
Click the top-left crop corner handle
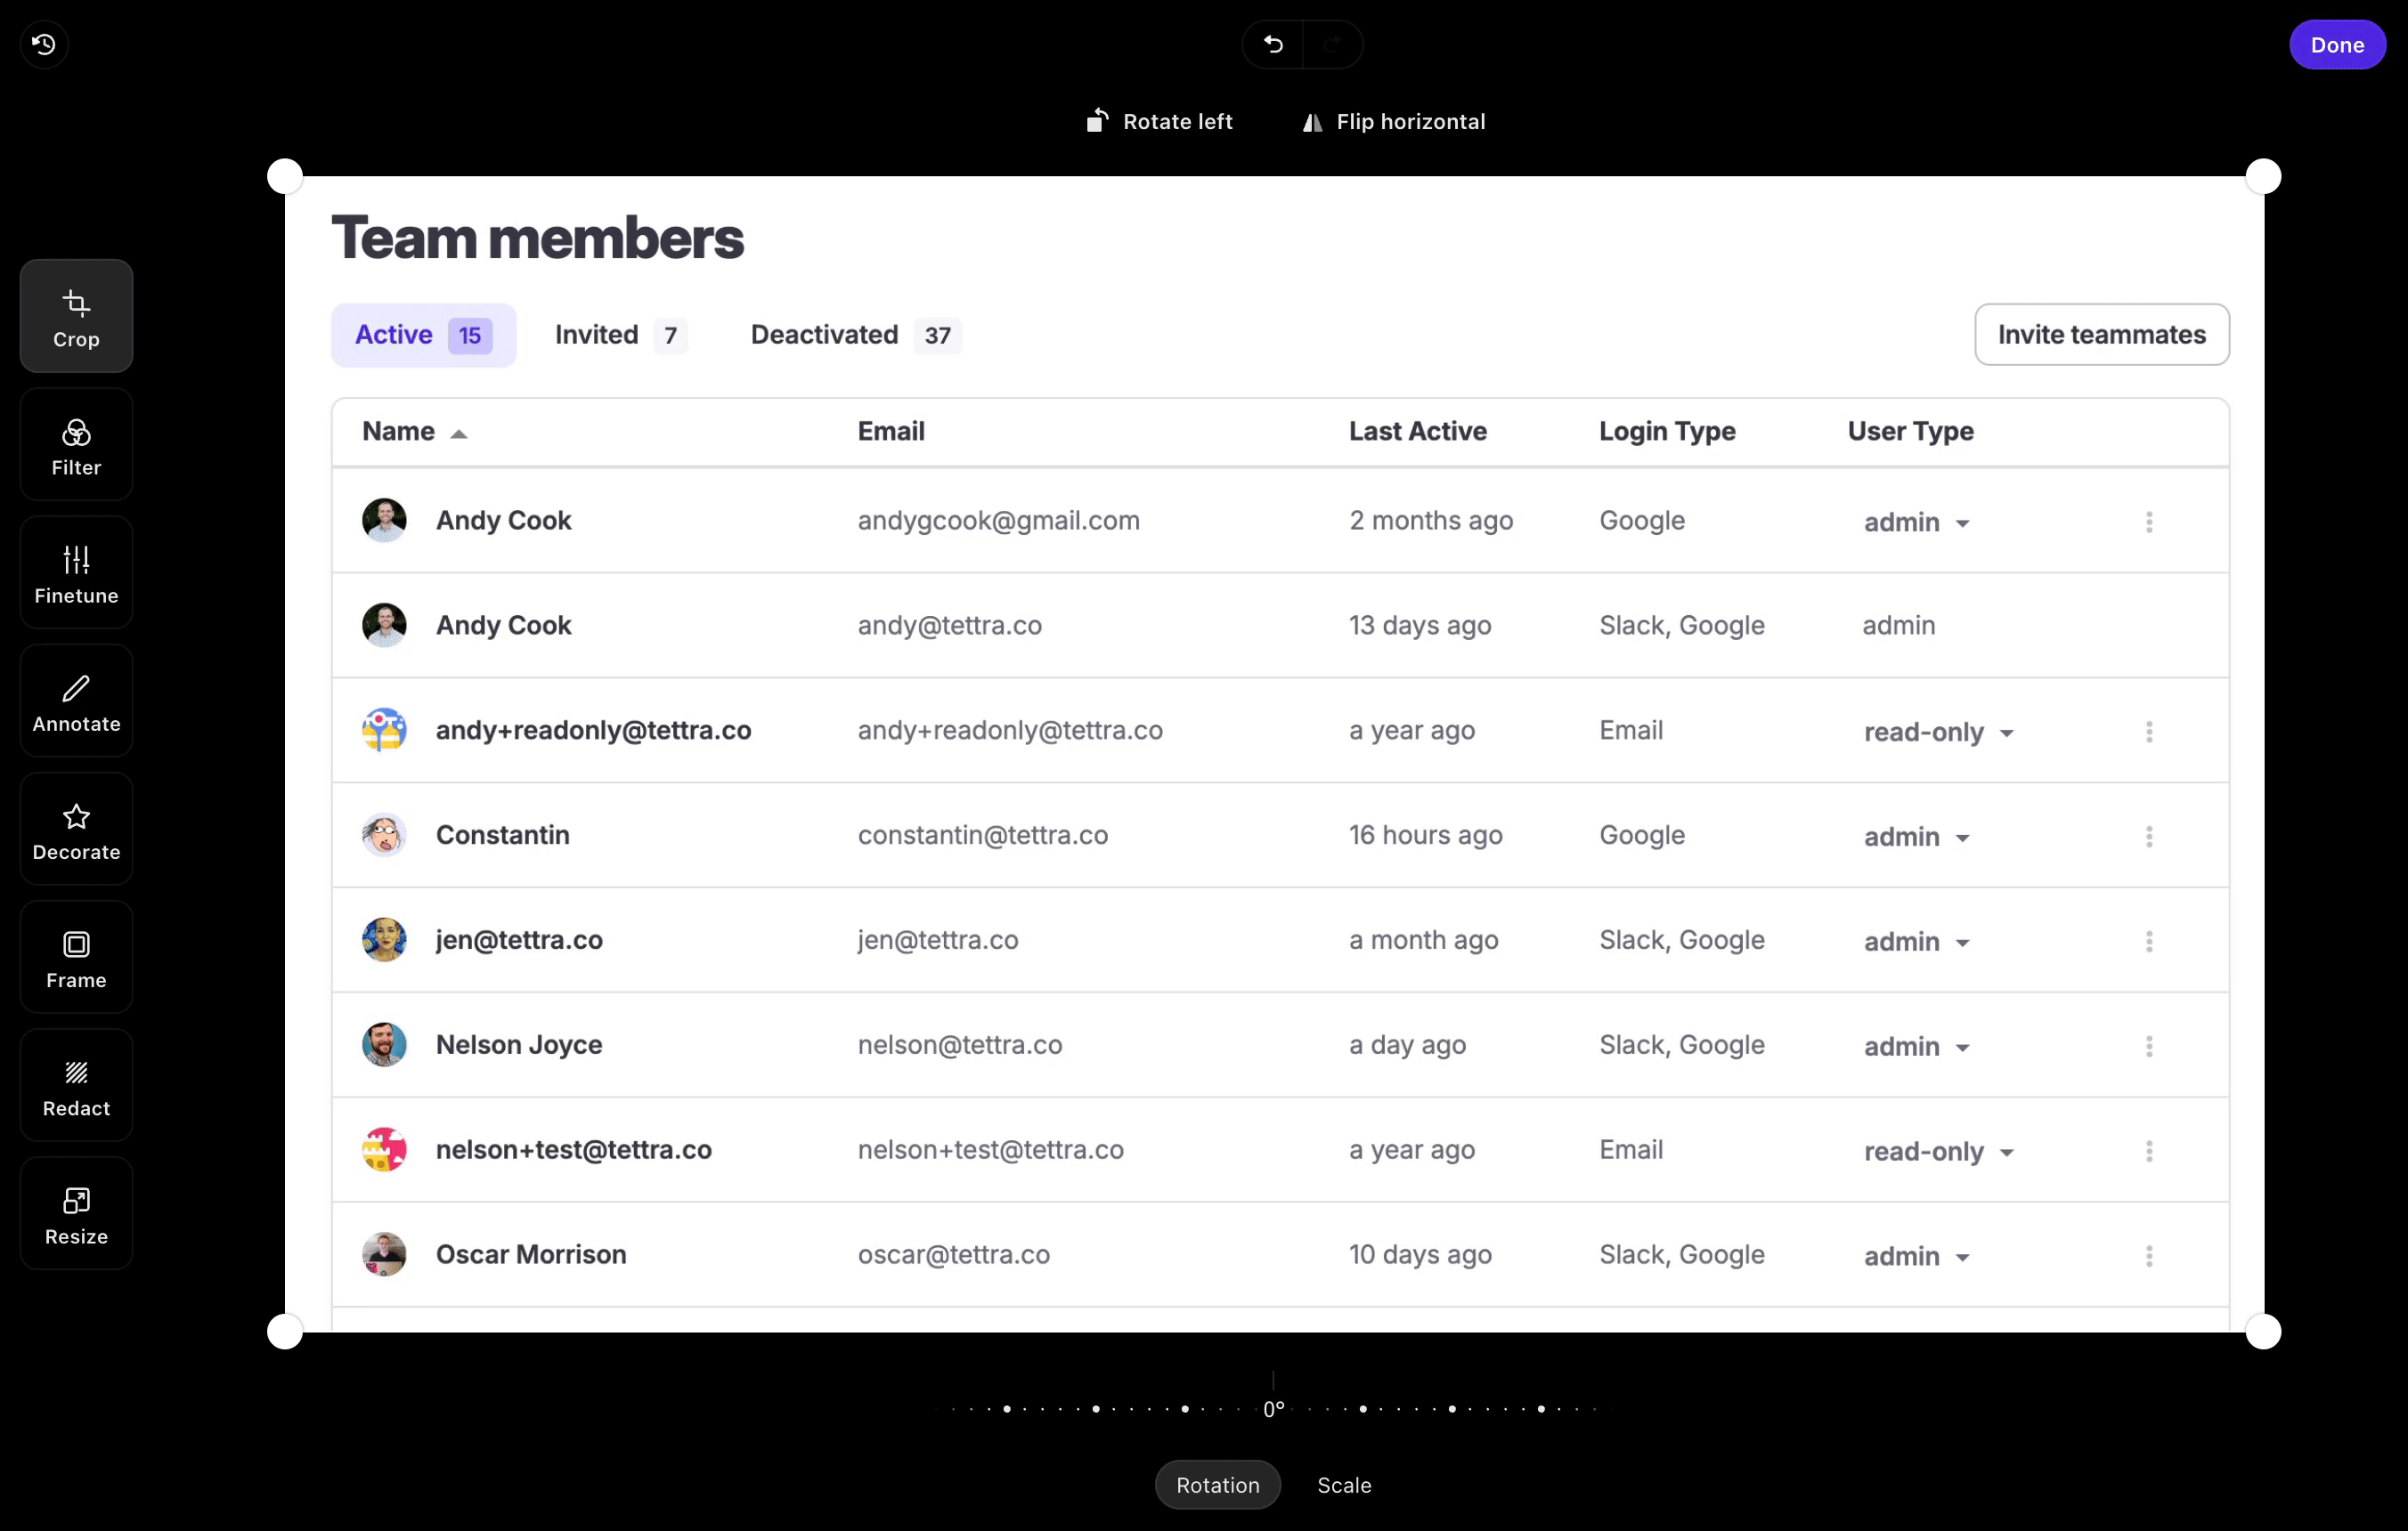pos(285,176)
